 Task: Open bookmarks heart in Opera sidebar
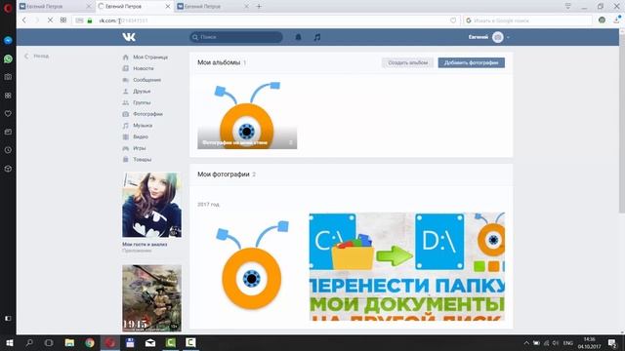click(8, 114)
